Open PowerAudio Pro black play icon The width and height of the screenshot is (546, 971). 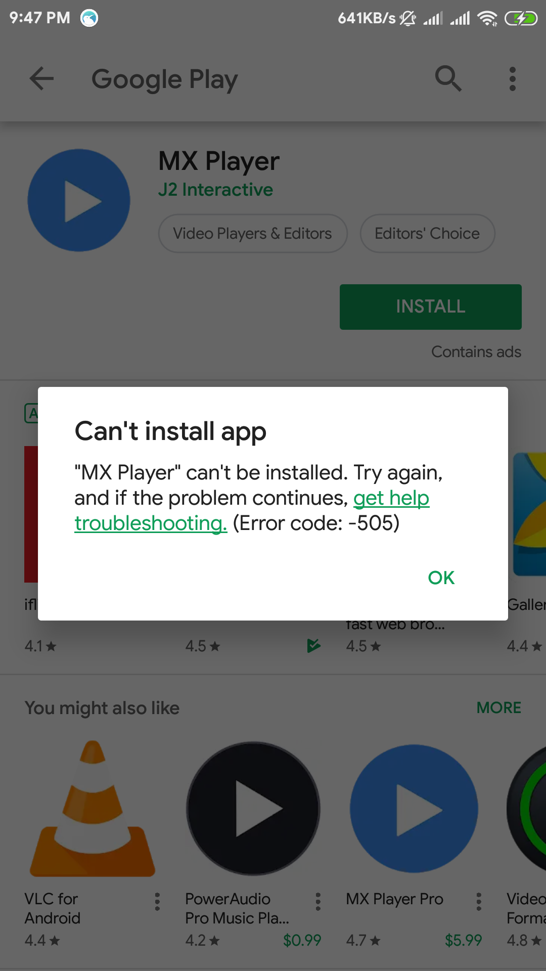coord(253,809)
